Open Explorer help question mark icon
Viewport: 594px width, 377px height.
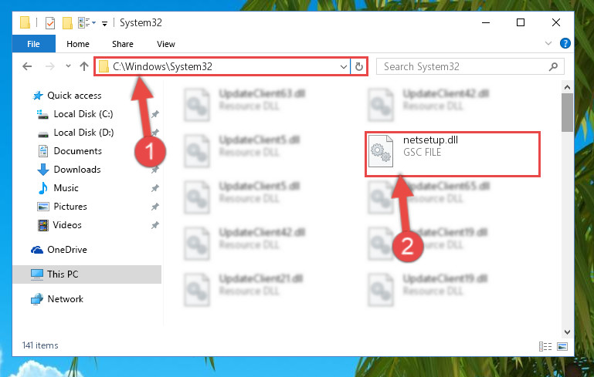(x=565, y=43)
